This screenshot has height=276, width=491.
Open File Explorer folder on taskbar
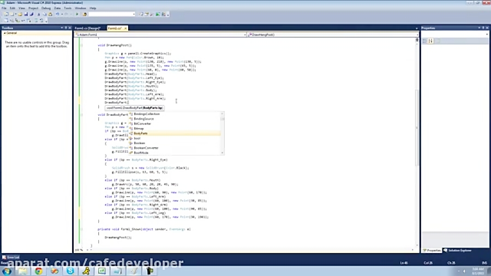pos(22,271)
